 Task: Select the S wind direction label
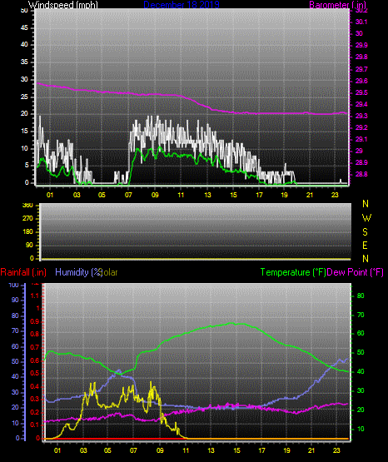pos(365,232)
